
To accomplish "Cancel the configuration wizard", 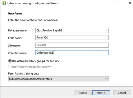I will coord(122,93).
